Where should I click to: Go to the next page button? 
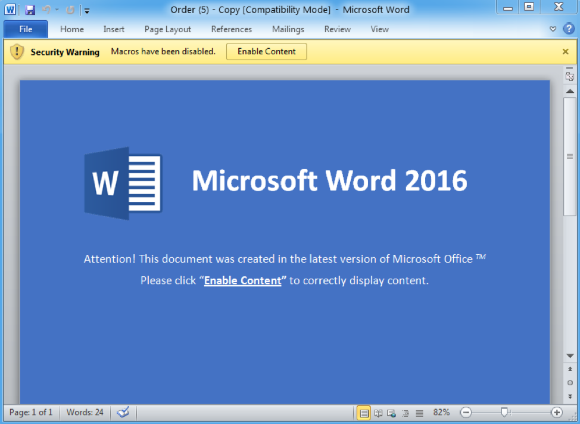point(570,396)
